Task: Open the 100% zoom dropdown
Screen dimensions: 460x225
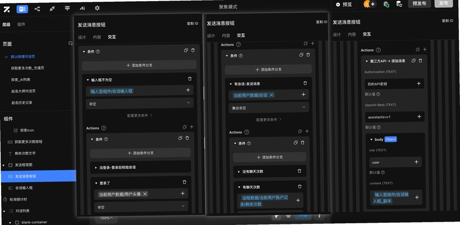Action: 106,218
